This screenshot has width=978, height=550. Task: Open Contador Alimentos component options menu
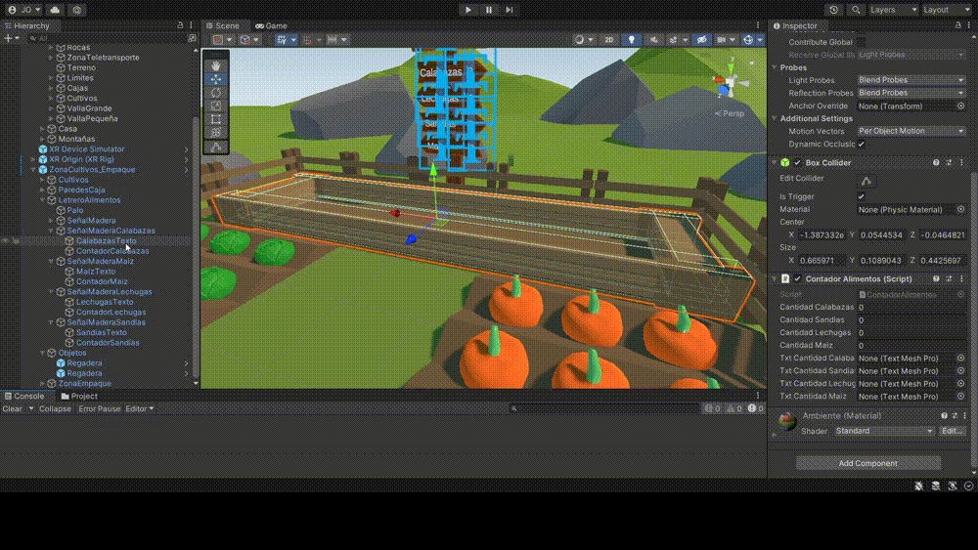pos(961,279)
